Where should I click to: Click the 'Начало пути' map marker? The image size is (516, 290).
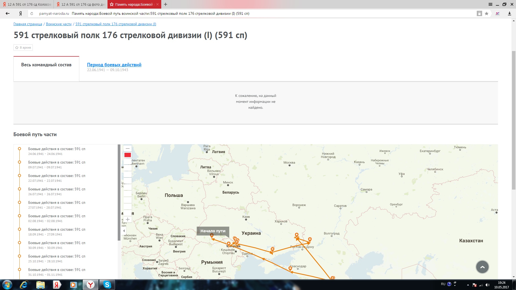(212, 235)
